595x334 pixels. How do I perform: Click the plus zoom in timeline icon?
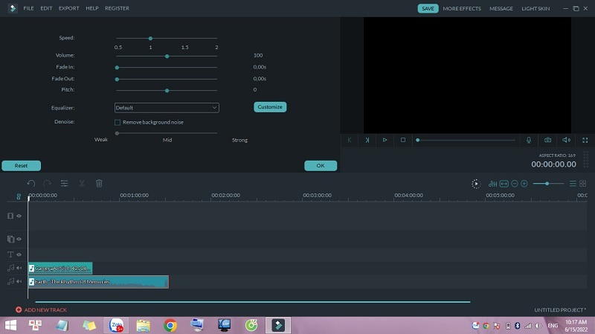(x=524, y=184)
